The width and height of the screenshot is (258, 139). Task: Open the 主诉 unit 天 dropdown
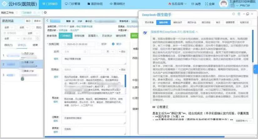(x=110, y=51)
